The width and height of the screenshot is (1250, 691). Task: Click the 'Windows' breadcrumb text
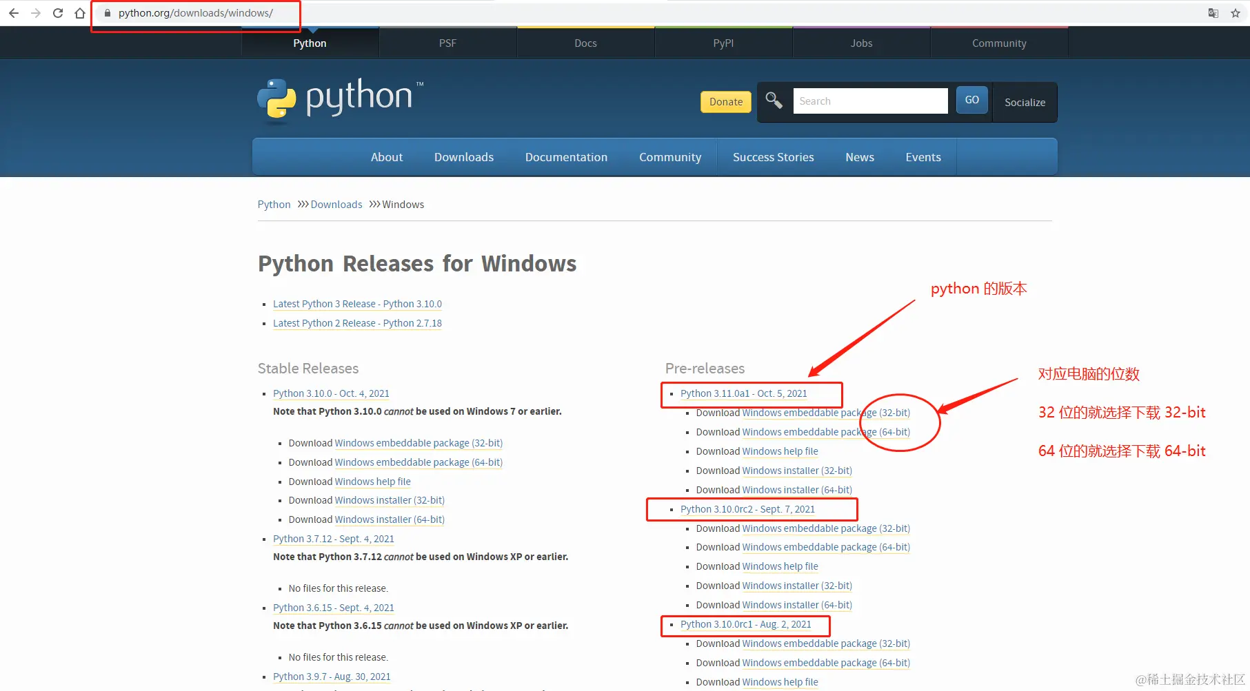pyautogui.click(x=403, y=205)
